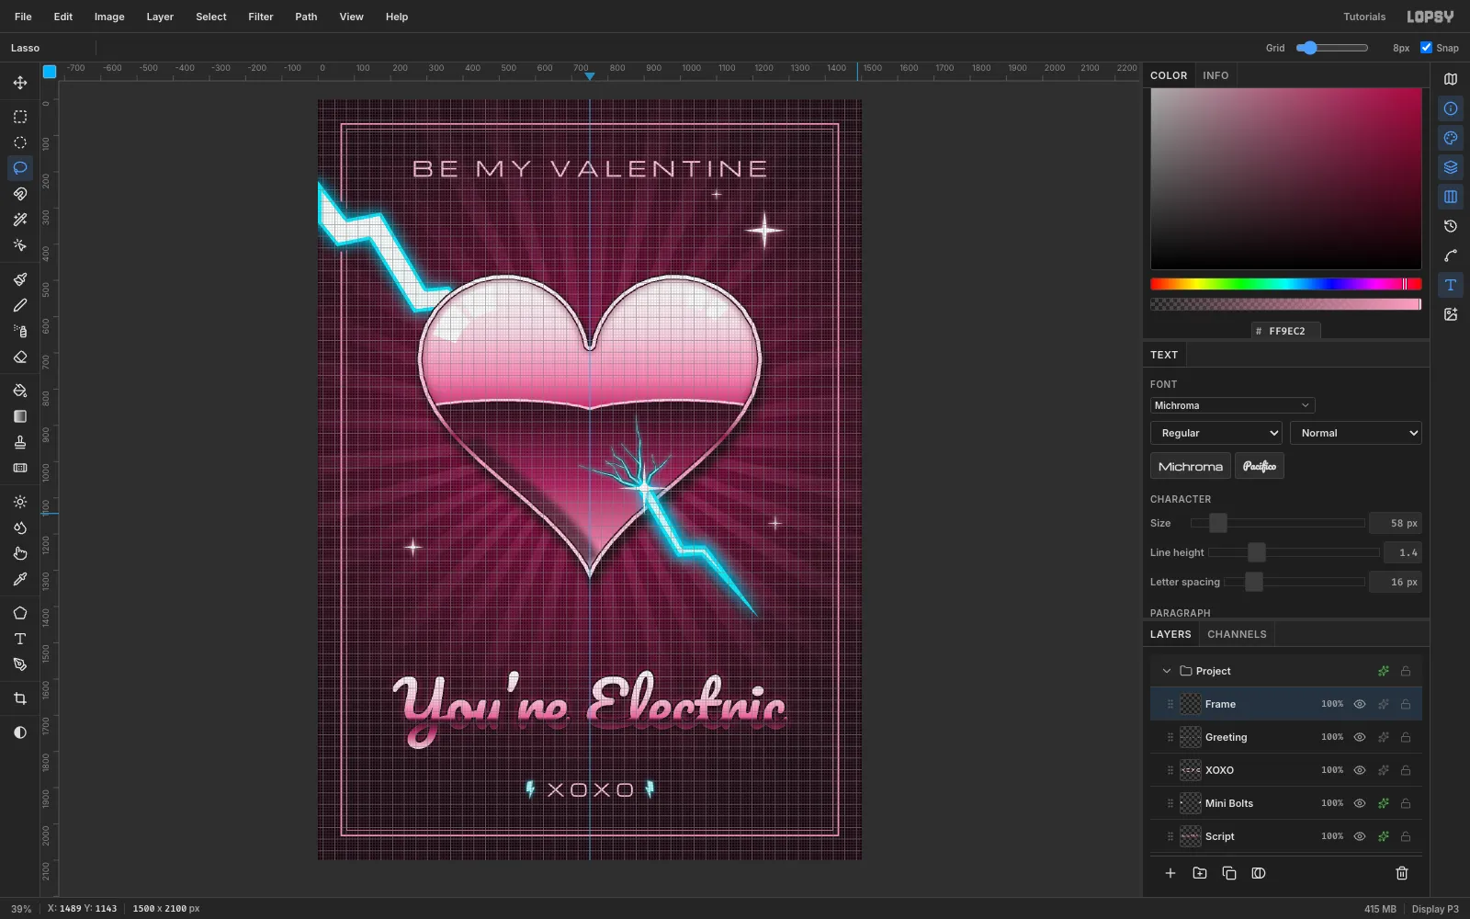Select the Eyedropper color picker tool

click(20, 579)
